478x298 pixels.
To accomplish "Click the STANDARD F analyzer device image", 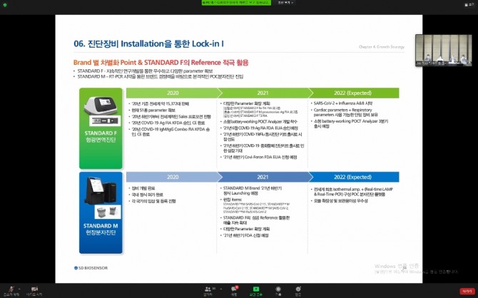I will click(101, 106).
